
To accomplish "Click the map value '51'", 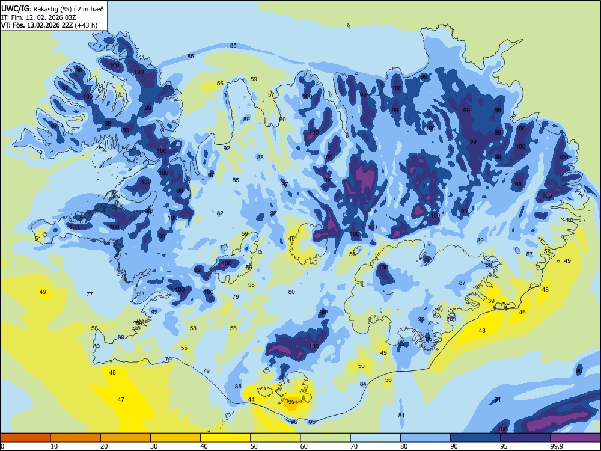I will 38,239.
